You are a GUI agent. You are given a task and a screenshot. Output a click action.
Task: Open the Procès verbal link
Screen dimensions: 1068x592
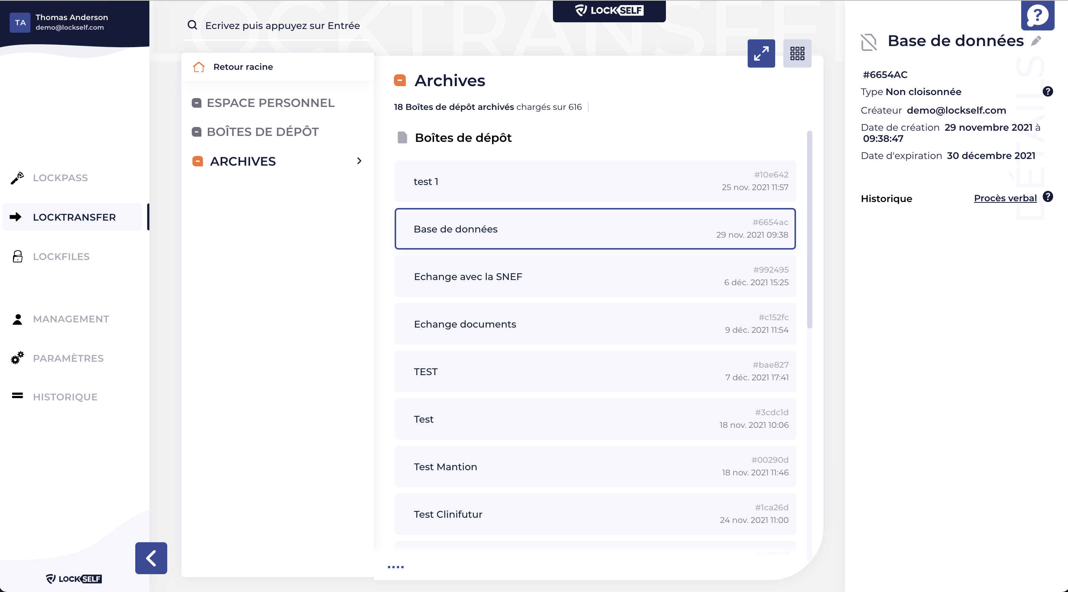[x=1005, y=198]
